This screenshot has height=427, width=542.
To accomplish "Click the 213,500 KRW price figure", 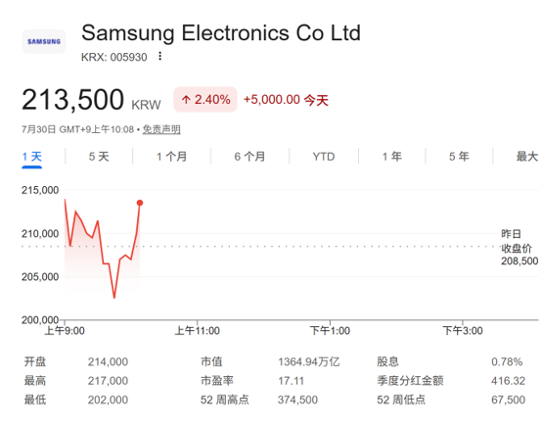I will 91,100.
